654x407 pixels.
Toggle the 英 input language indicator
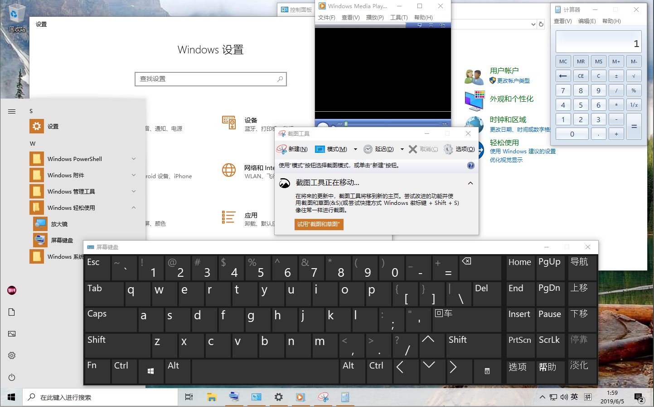(x=574, y=397)
